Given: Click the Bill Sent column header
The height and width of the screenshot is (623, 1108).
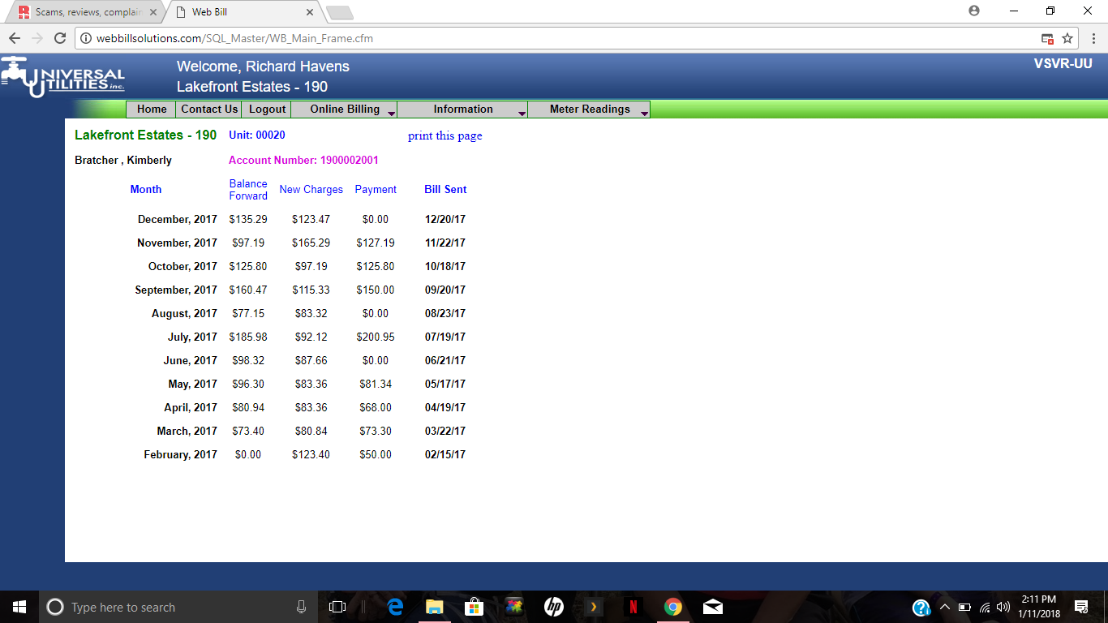Looking at the screenshot, I should 445,189.
